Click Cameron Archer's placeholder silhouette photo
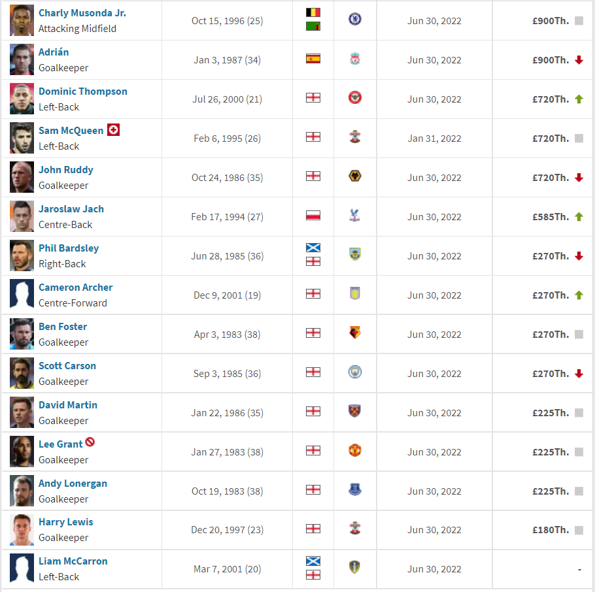This screenshot has width=595, height=592. (22, 295)
